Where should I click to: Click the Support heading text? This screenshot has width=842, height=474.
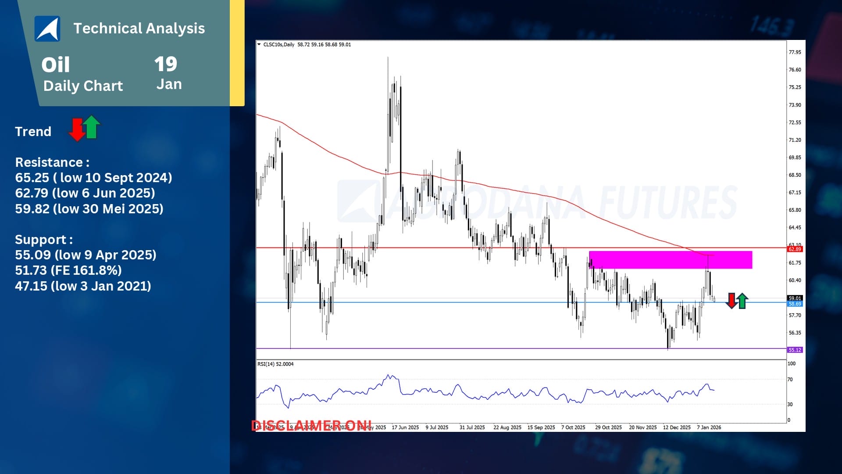point(44,240)
